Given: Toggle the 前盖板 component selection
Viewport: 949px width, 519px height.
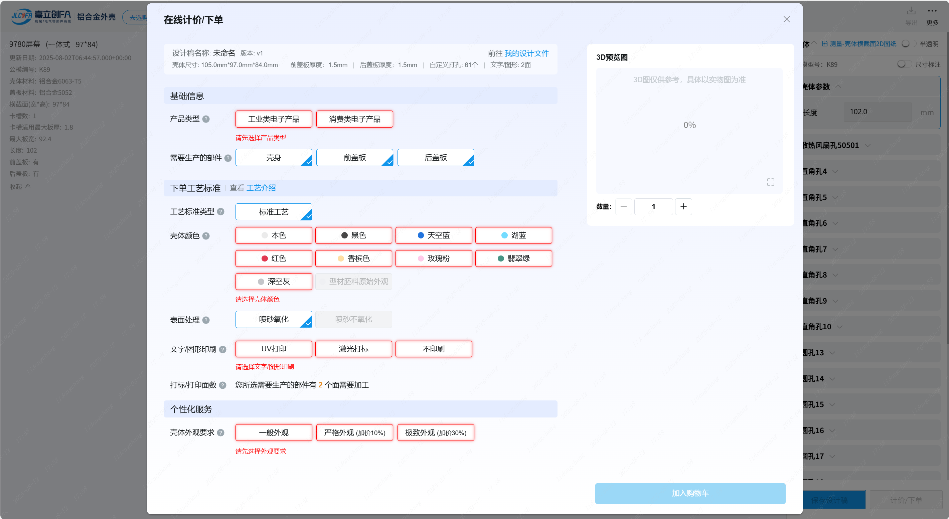Looking at the screenshot, I should coord(354,158).
